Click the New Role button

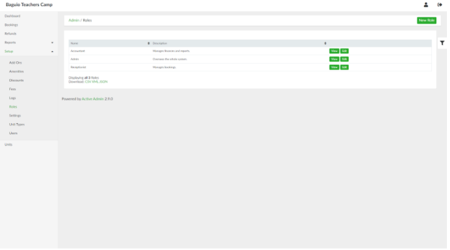point(426,20)
